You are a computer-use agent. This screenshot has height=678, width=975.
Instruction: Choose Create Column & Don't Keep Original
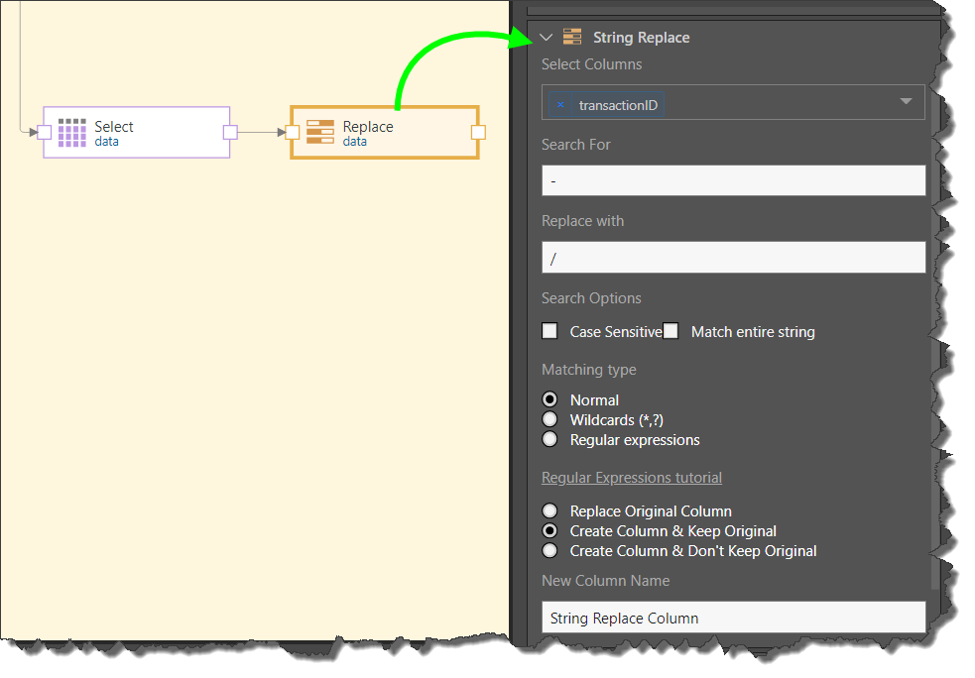click(x=550, y=551)
